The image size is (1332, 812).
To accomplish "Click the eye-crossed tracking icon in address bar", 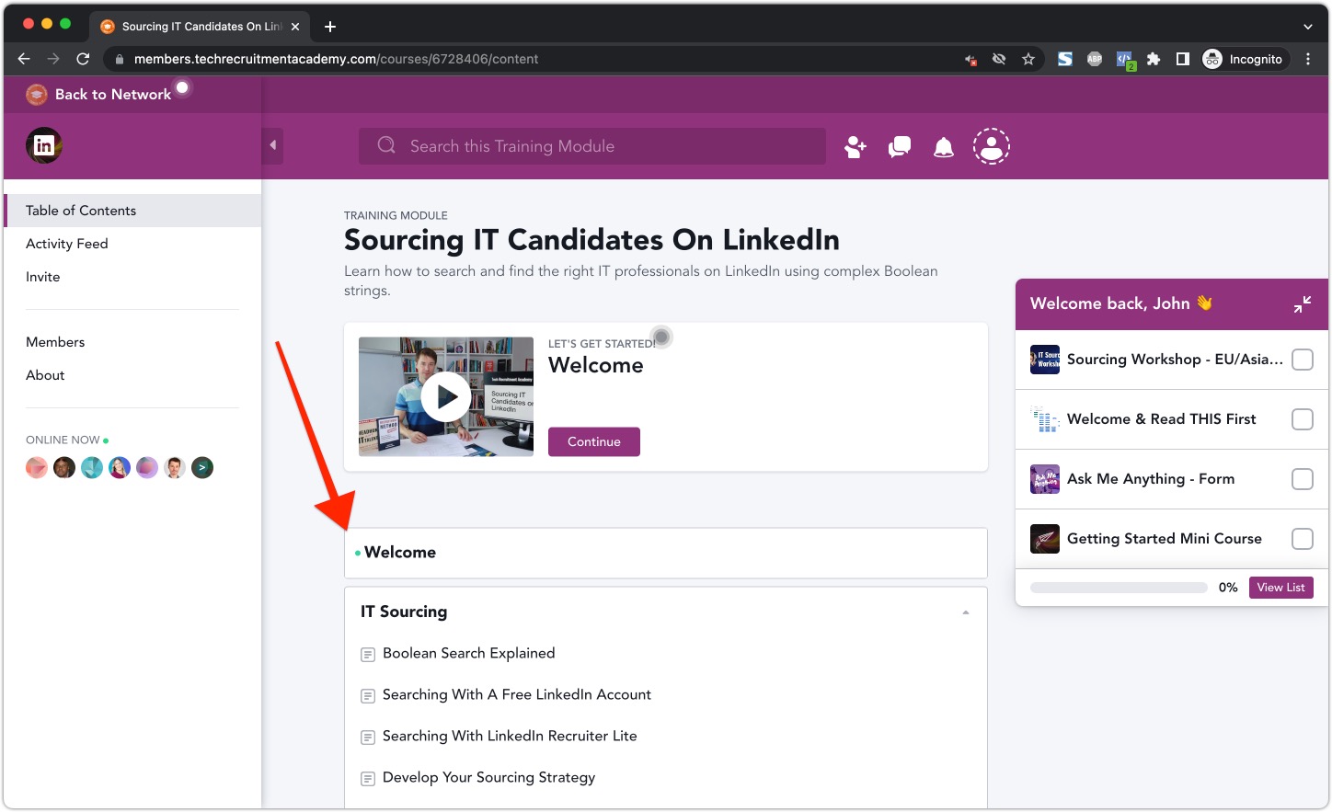I will pyautogui.click(x=999, y=59).
